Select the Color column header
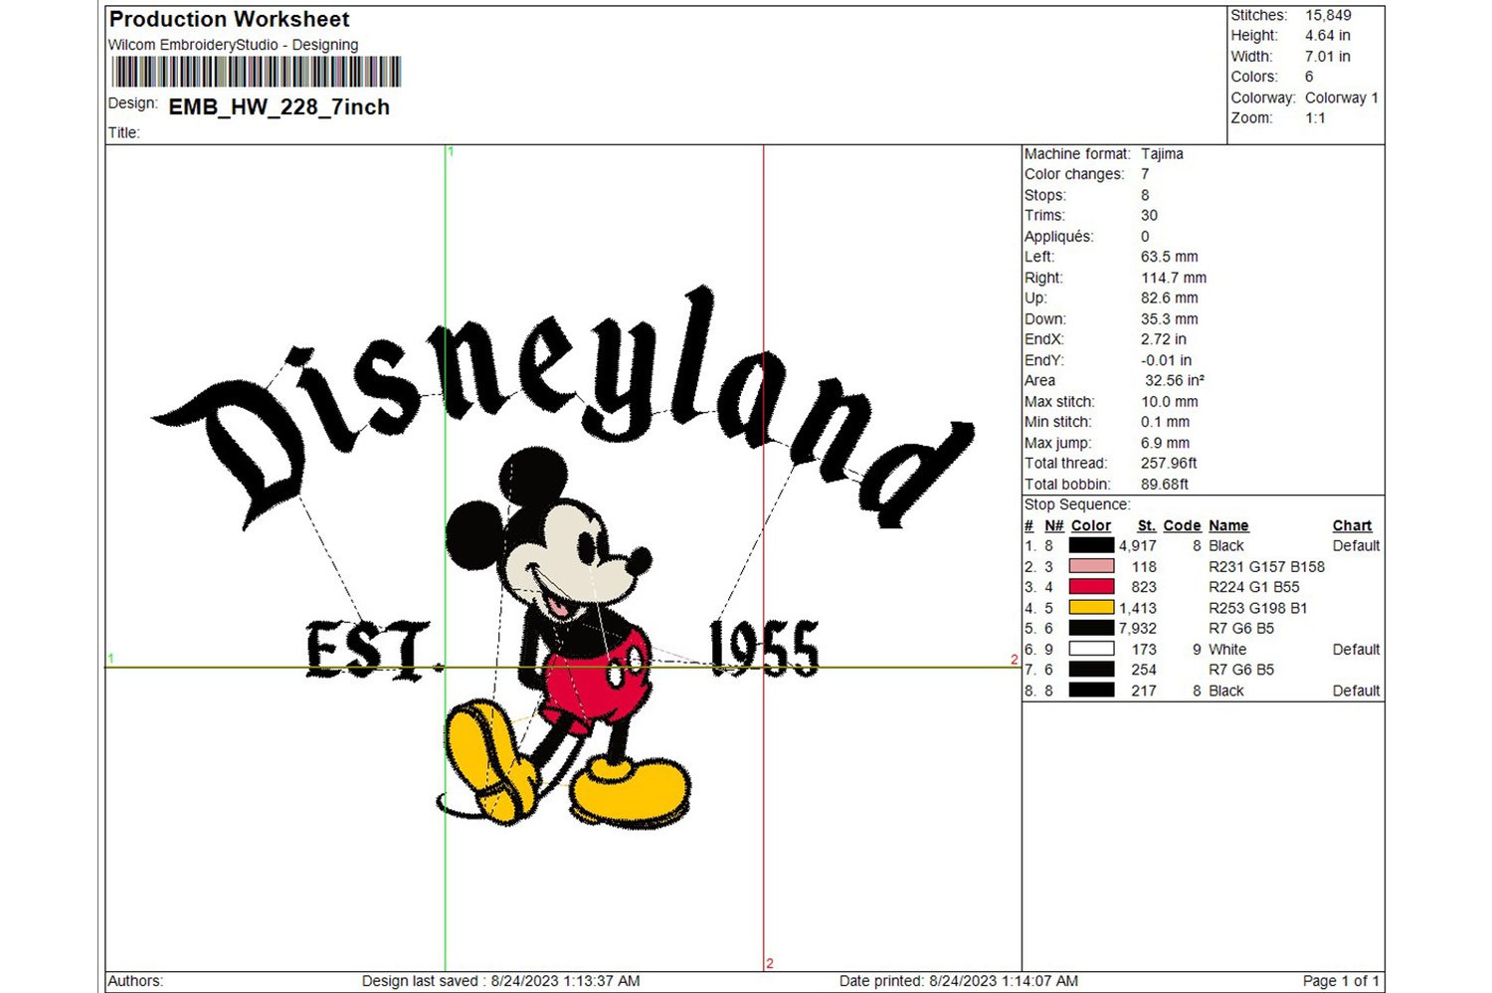1492x993 pixels. click(x=1091, y=525)
